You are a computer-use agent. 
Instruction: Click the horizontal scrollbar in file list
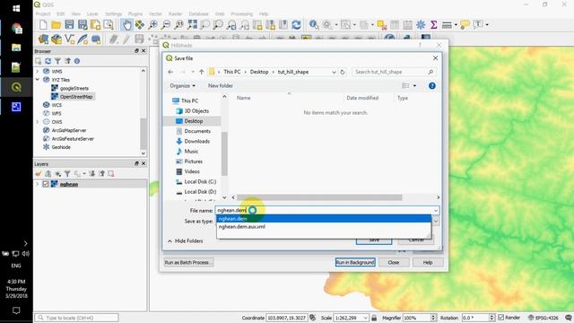pyautogui.click(x=319, y=197)
